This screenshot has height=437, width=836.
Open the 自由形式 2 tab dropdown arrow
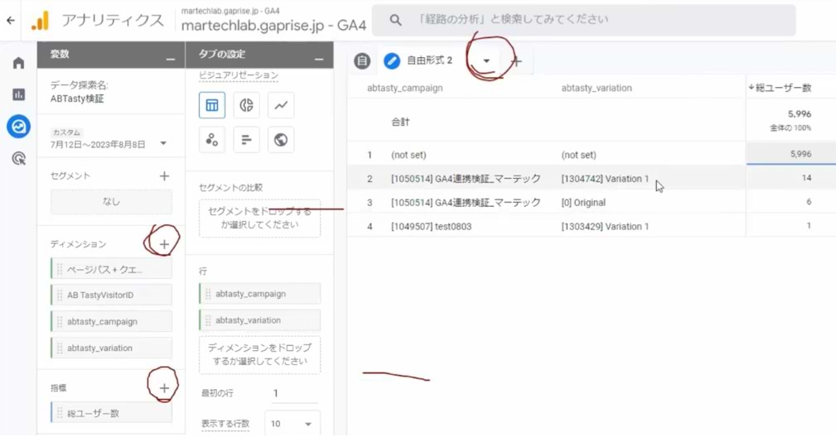coord(486,60)
